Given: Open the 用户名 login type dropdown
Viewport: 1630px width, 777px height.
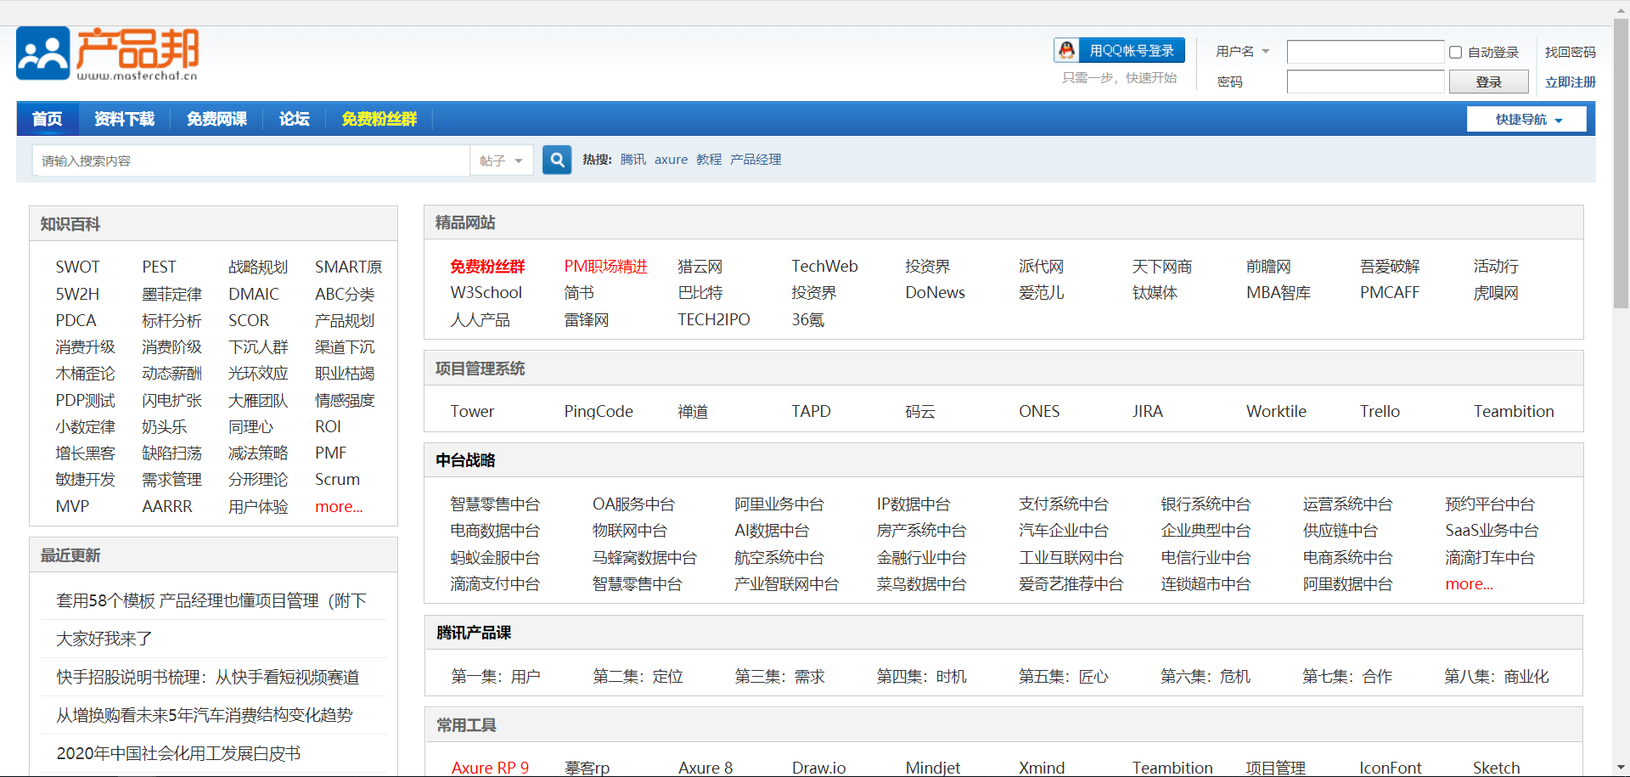Looking at the screenshot, I should click(x=1242, y=52).
